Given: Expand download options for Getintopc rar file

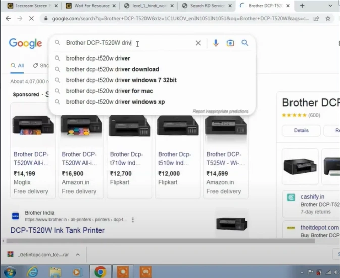Looking at the screenshot, I should (x=78, y=255).
